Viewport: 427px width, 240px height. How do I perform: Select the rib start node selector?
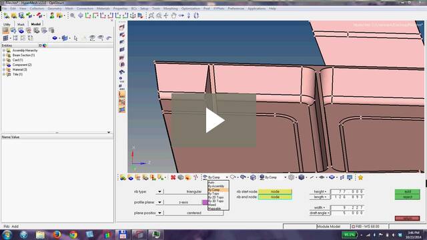click(275, 191)
